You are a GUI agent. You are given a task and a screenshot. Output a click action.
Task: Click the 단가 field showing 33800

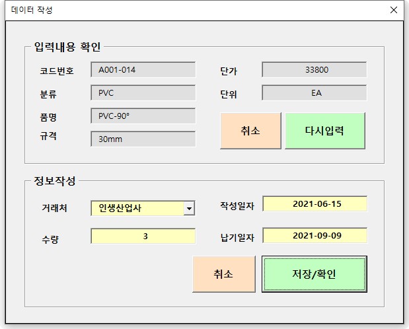tap(315, 69)
